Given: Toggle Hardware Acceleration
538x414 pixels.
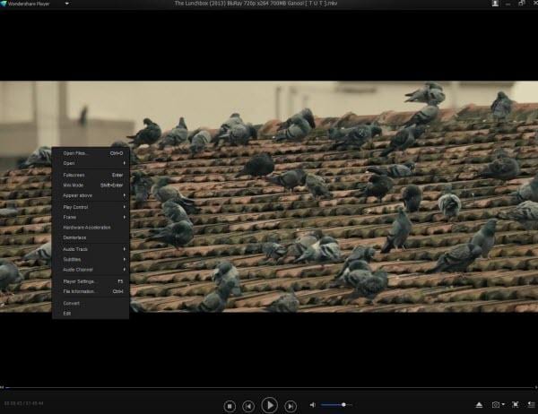Looking at the screenshot, I should click(91, 228).
